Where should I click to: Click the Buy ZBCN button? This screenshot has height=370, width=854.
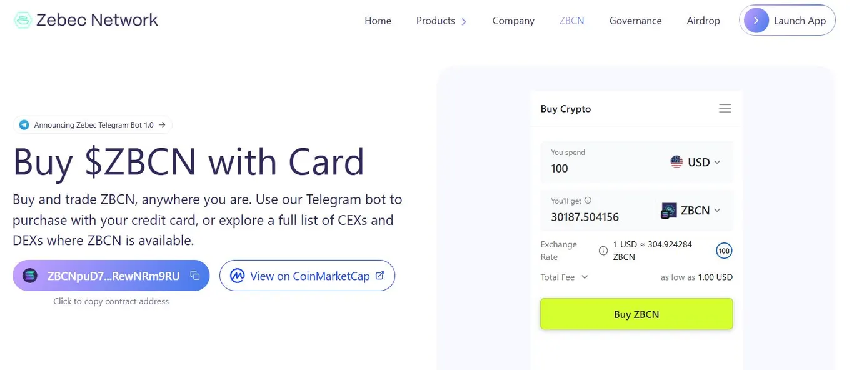click(636, 314)
